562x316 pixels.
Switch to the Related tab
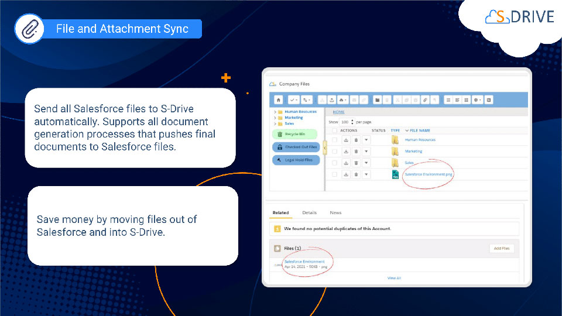click(280, 212)
